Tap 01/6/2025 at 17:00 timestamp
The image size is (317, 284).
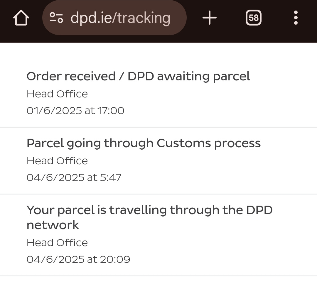75,111
